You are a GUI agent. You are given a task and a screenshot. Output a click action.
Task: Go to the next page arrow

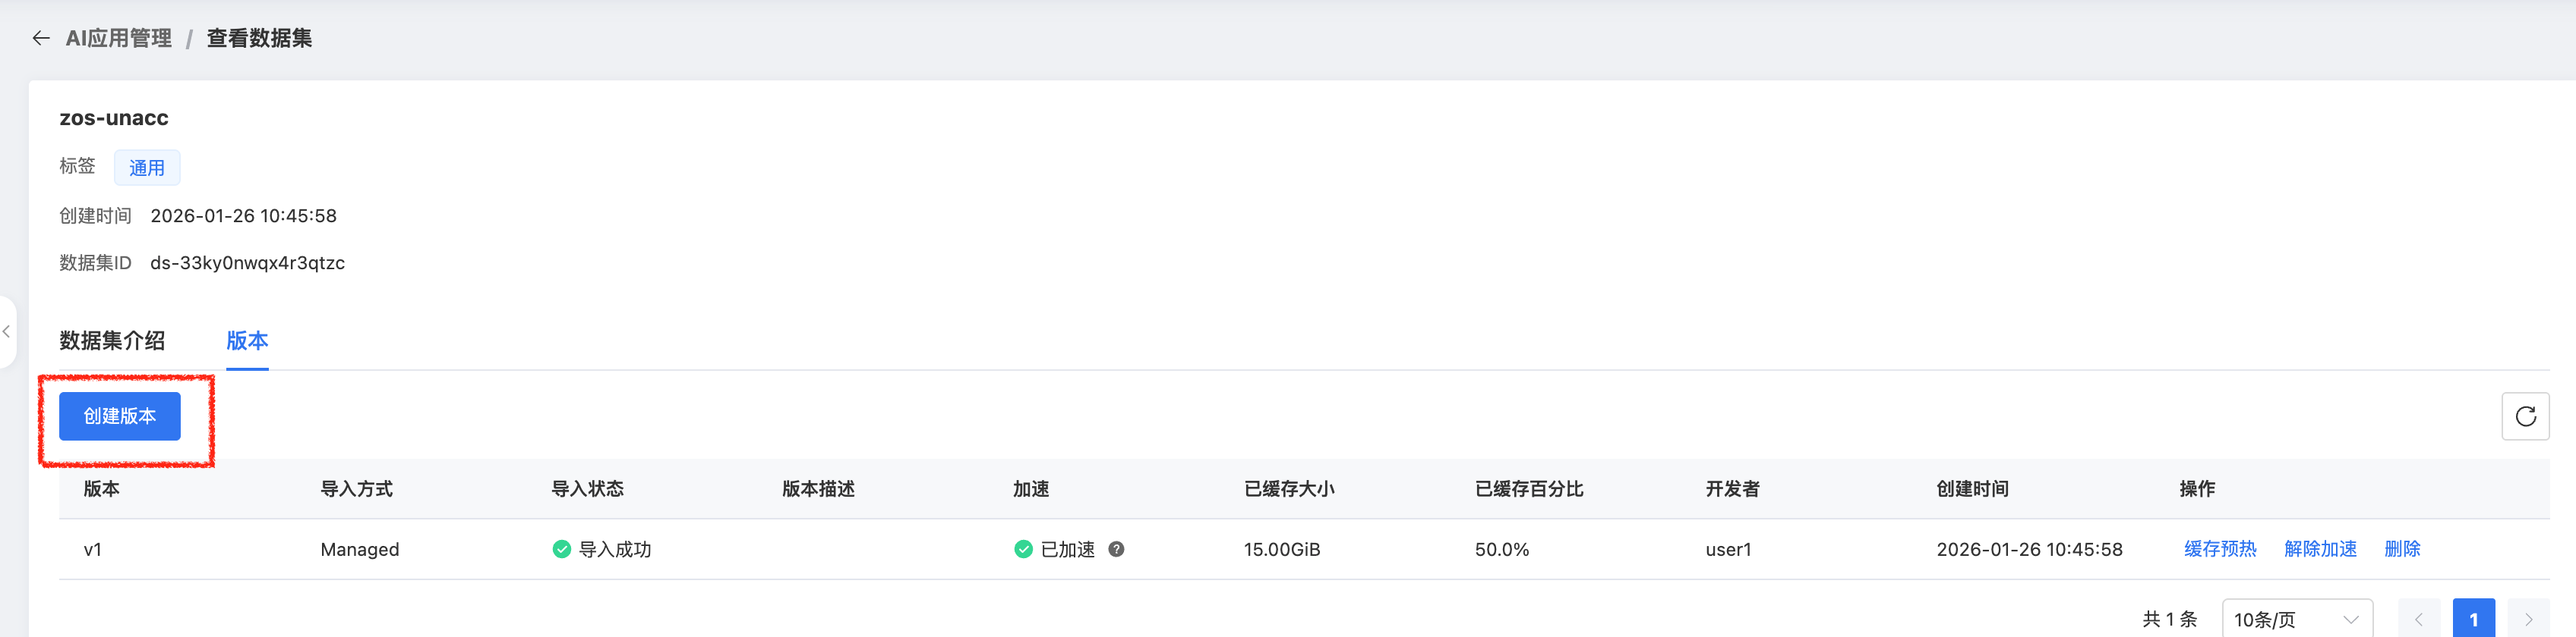2528,619
